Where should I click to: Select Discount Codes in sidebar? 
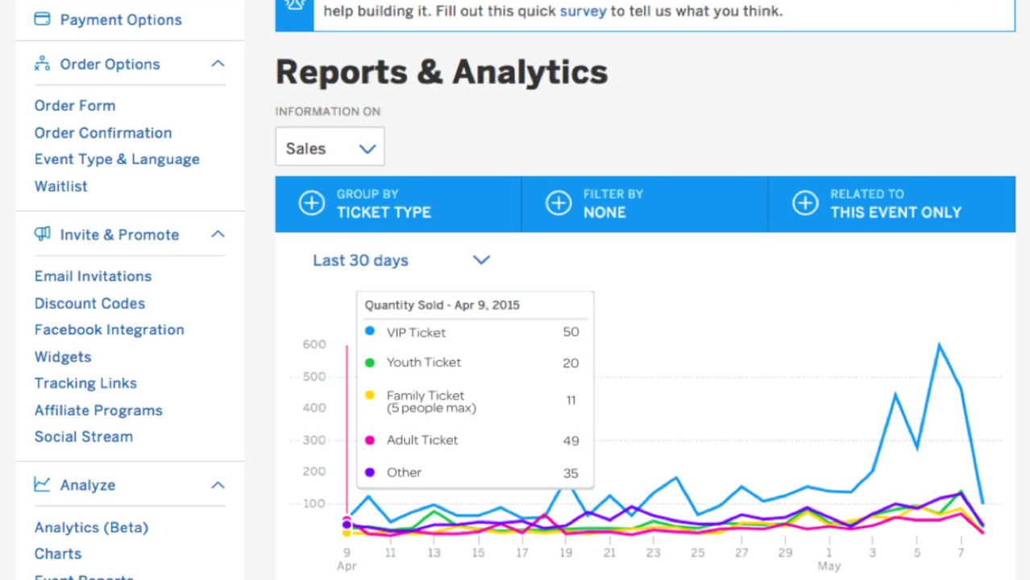pos(89,304)
